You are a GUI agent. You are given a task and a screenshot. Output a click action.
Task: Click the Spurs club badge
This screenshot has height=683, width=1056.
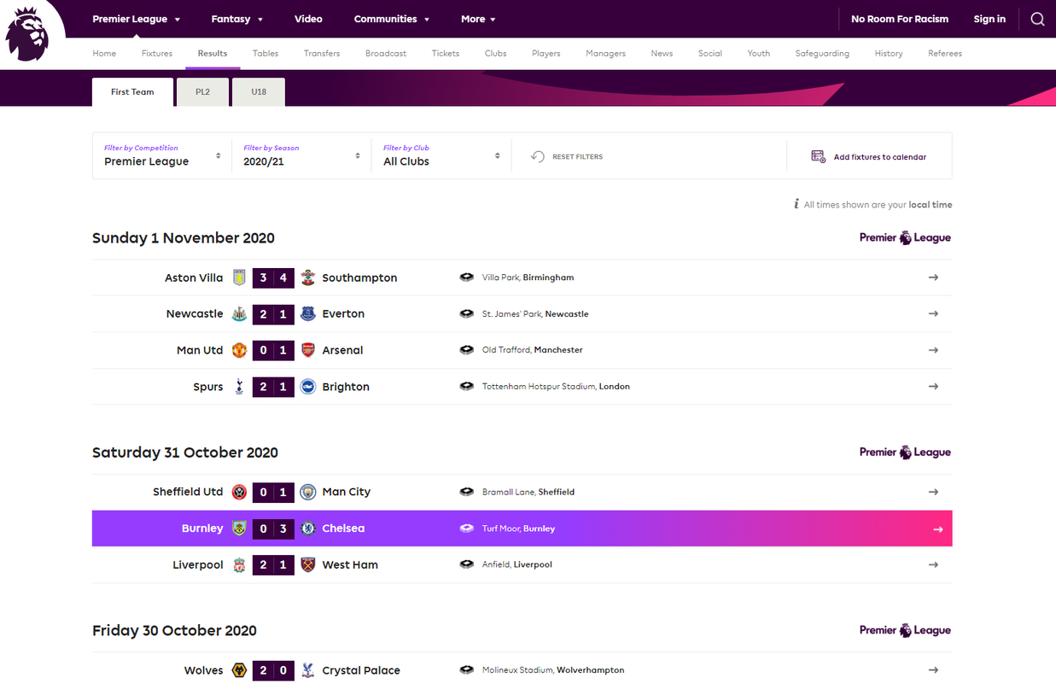240,387
